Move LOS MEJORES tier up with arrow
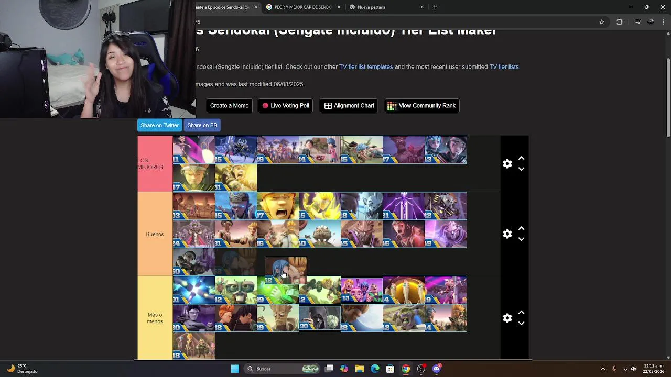 521,158
